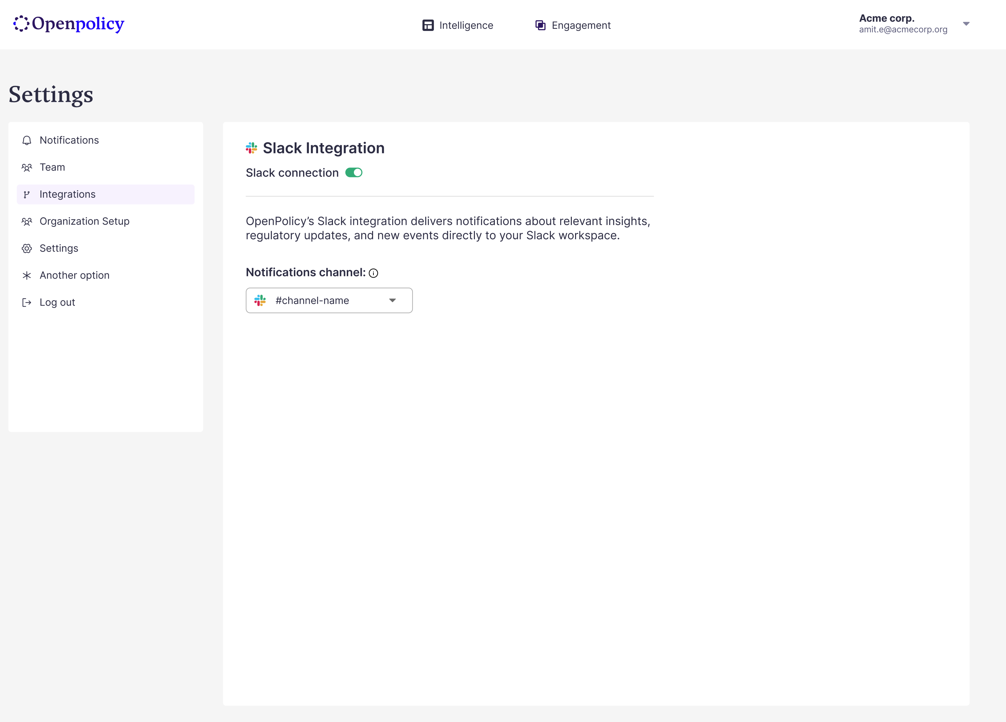Click the asterisk icon for Another option
1006x722 pixels.
(x=27, y=276)
